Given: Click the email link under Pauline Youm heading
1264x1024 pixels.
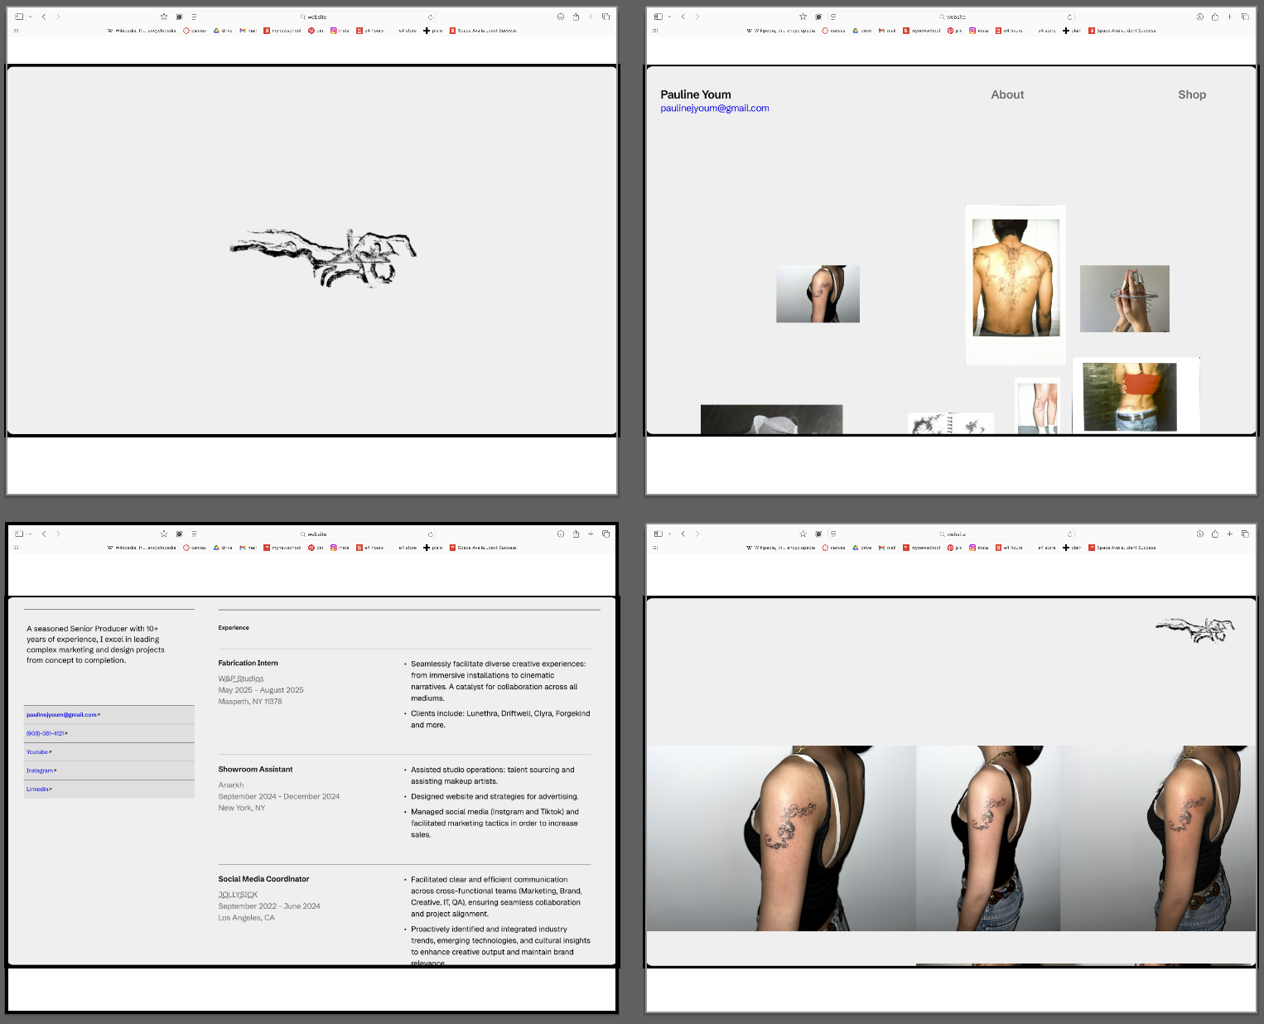Looking at the screenshot, I should coord(715,109).
